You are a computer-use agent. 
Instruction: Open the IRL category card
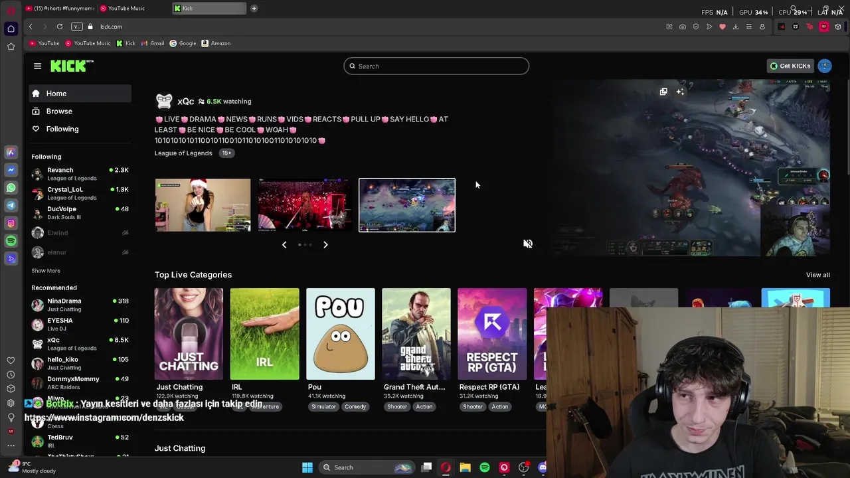264,334
